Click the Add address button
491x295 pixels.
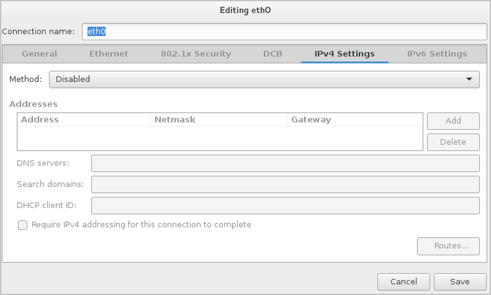(453, 121)
